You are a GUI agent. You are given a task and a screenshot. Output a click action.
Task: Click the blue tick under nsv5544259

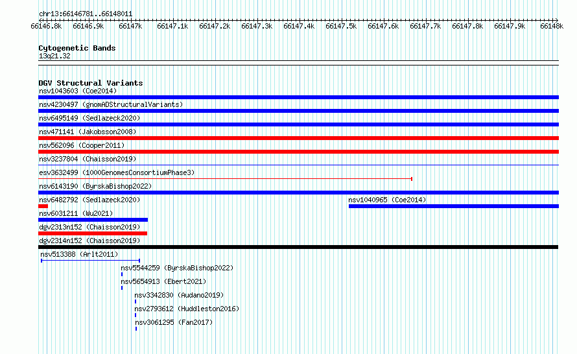[122, 274]
